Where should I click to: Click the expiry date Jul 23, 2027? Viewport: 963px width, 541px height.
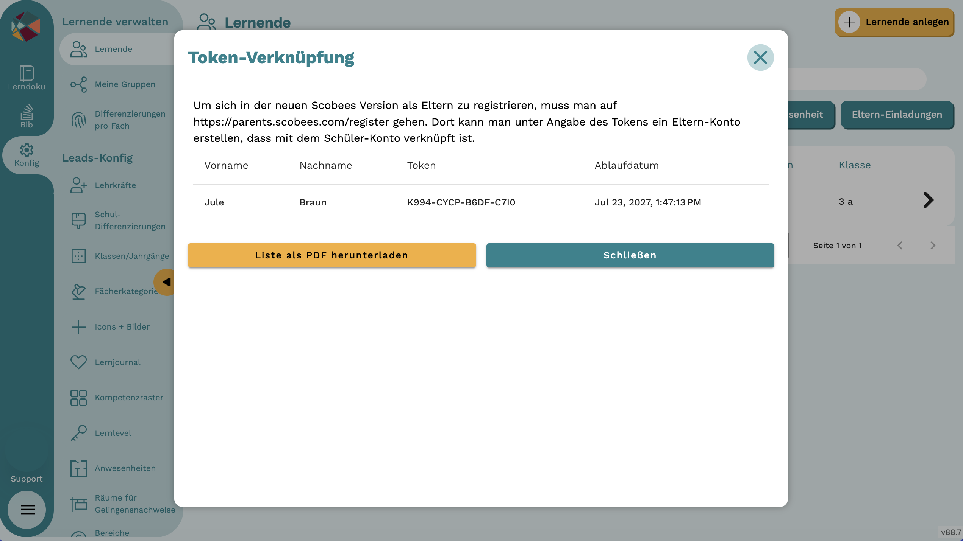[x=648, y=202]
